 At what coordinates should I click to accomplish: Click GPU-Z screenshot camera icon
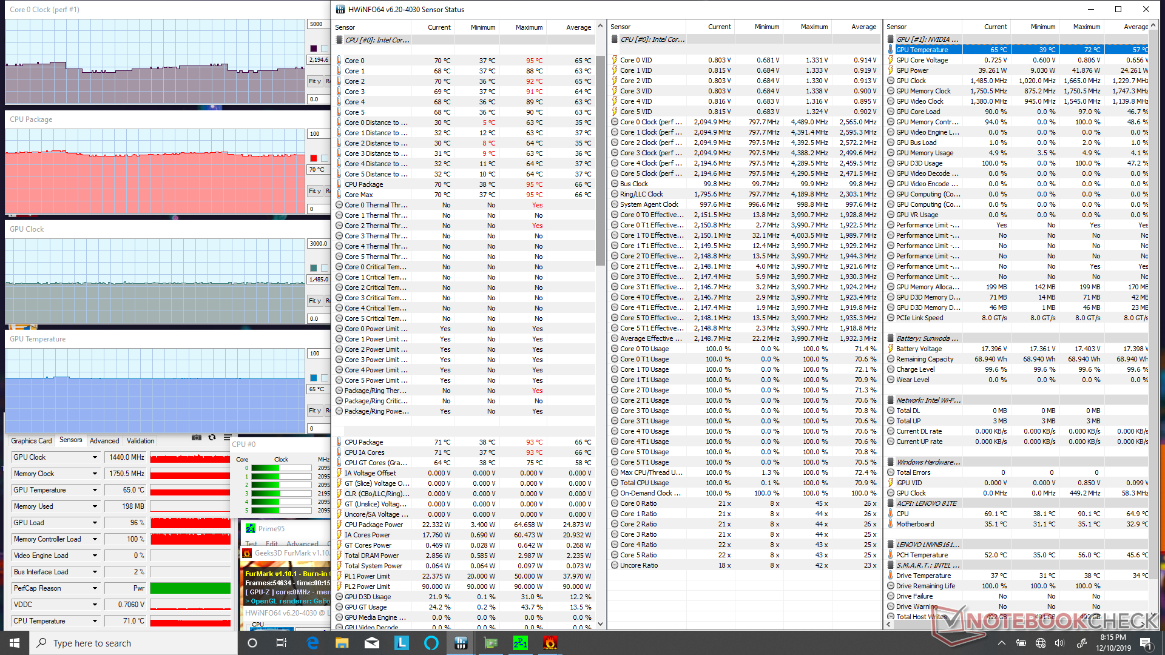point(196,438)
